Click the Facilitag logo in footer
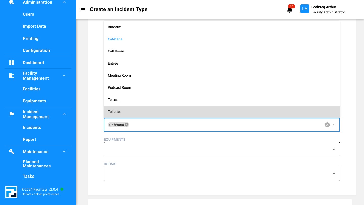 point(11,192)
